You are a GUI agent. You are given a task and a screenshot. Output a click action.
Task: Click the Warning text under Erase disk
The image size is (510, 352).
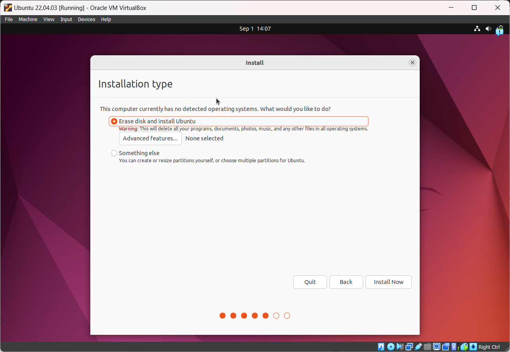[243, 129]
